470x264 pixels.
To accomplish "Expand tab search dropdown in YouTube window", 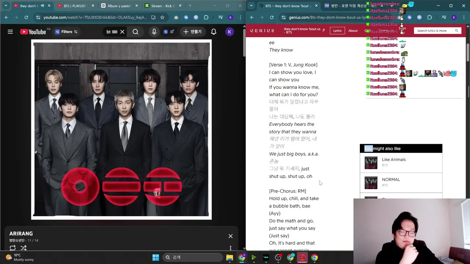I will pyautogui.click(x=6, y=6).
